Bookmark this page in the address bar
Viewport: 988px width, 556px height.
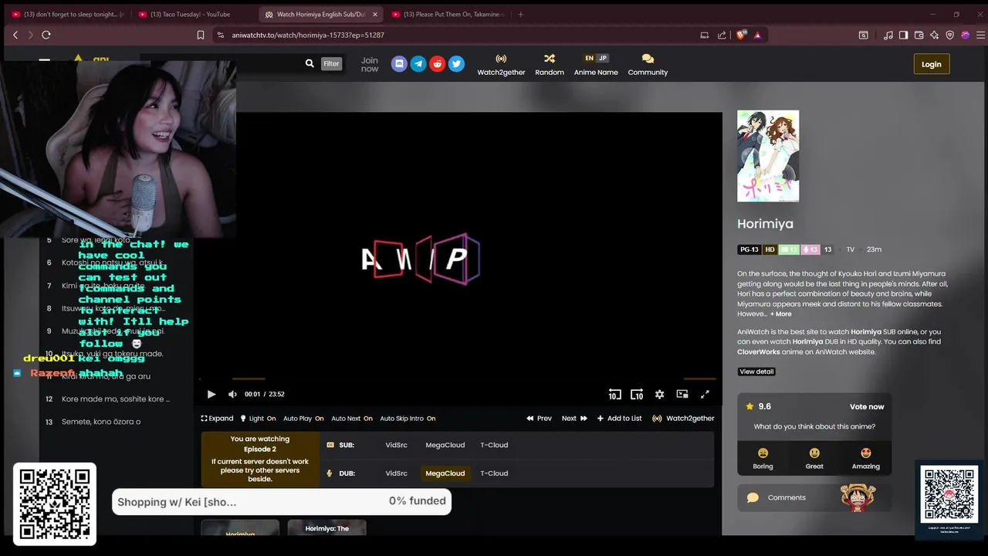pyautogui.click(x=201, y=35)
